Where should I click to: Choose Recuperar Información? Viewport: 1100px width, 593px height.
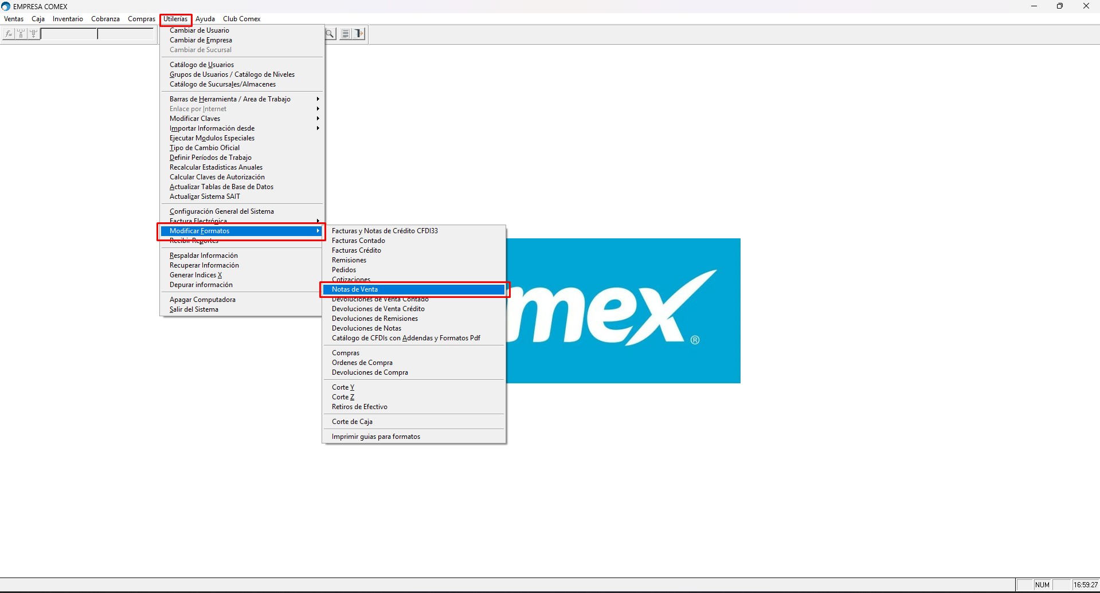242,265
